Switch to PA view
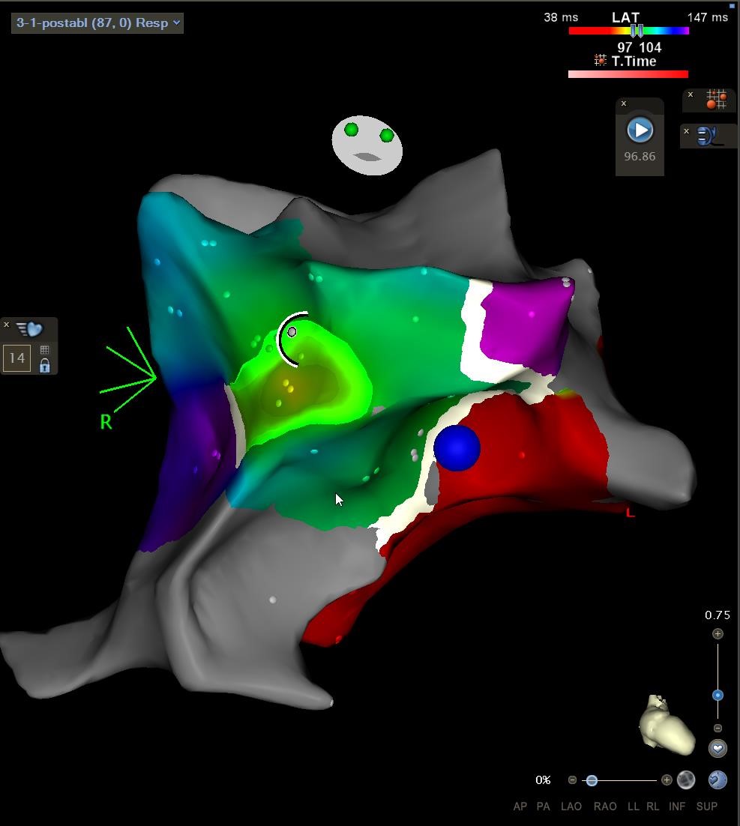 tap(543, 807)
